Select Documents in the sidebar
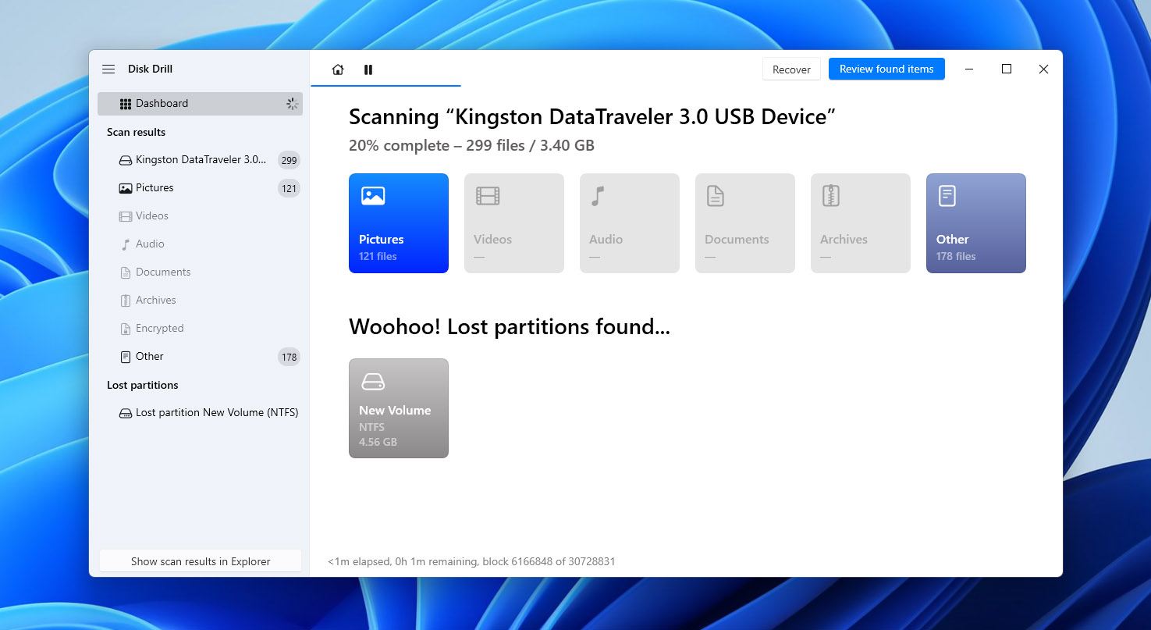The image size is (1151, 630). click(200, 272)
